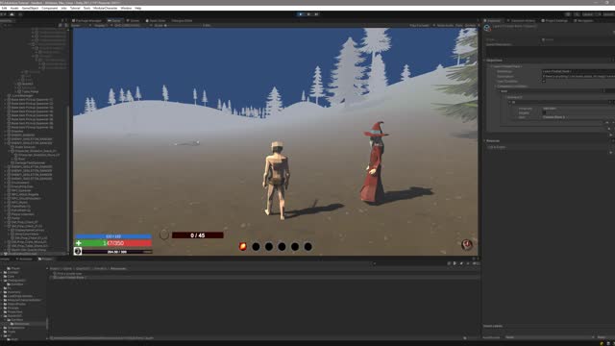Advance one frame with the Step button
Screen dimensions: 615x346
click(x=316, y=14)
